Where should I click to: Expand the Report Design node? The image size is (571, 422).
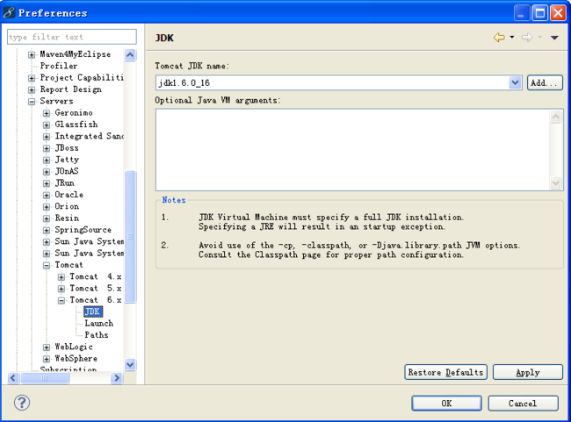click(x=32, y=89)
